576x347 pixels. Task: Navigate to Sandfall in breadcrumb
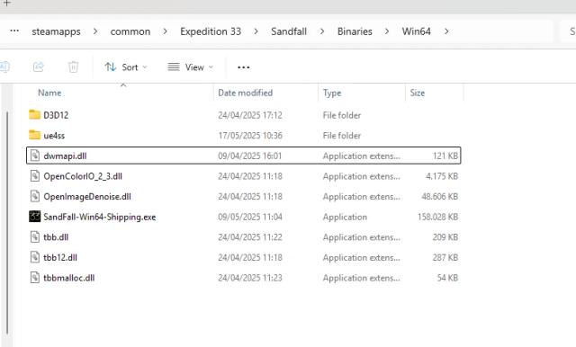coord(289,31)
